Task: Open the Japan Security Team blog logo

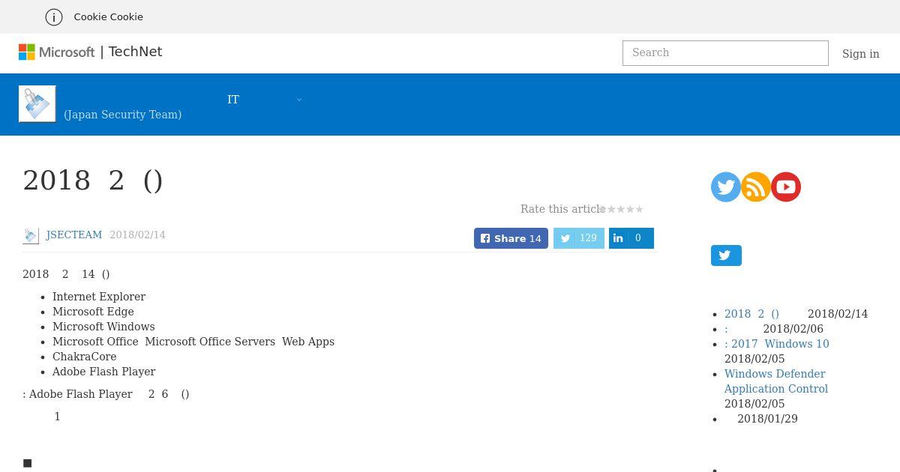Action: tap(37, 103)
